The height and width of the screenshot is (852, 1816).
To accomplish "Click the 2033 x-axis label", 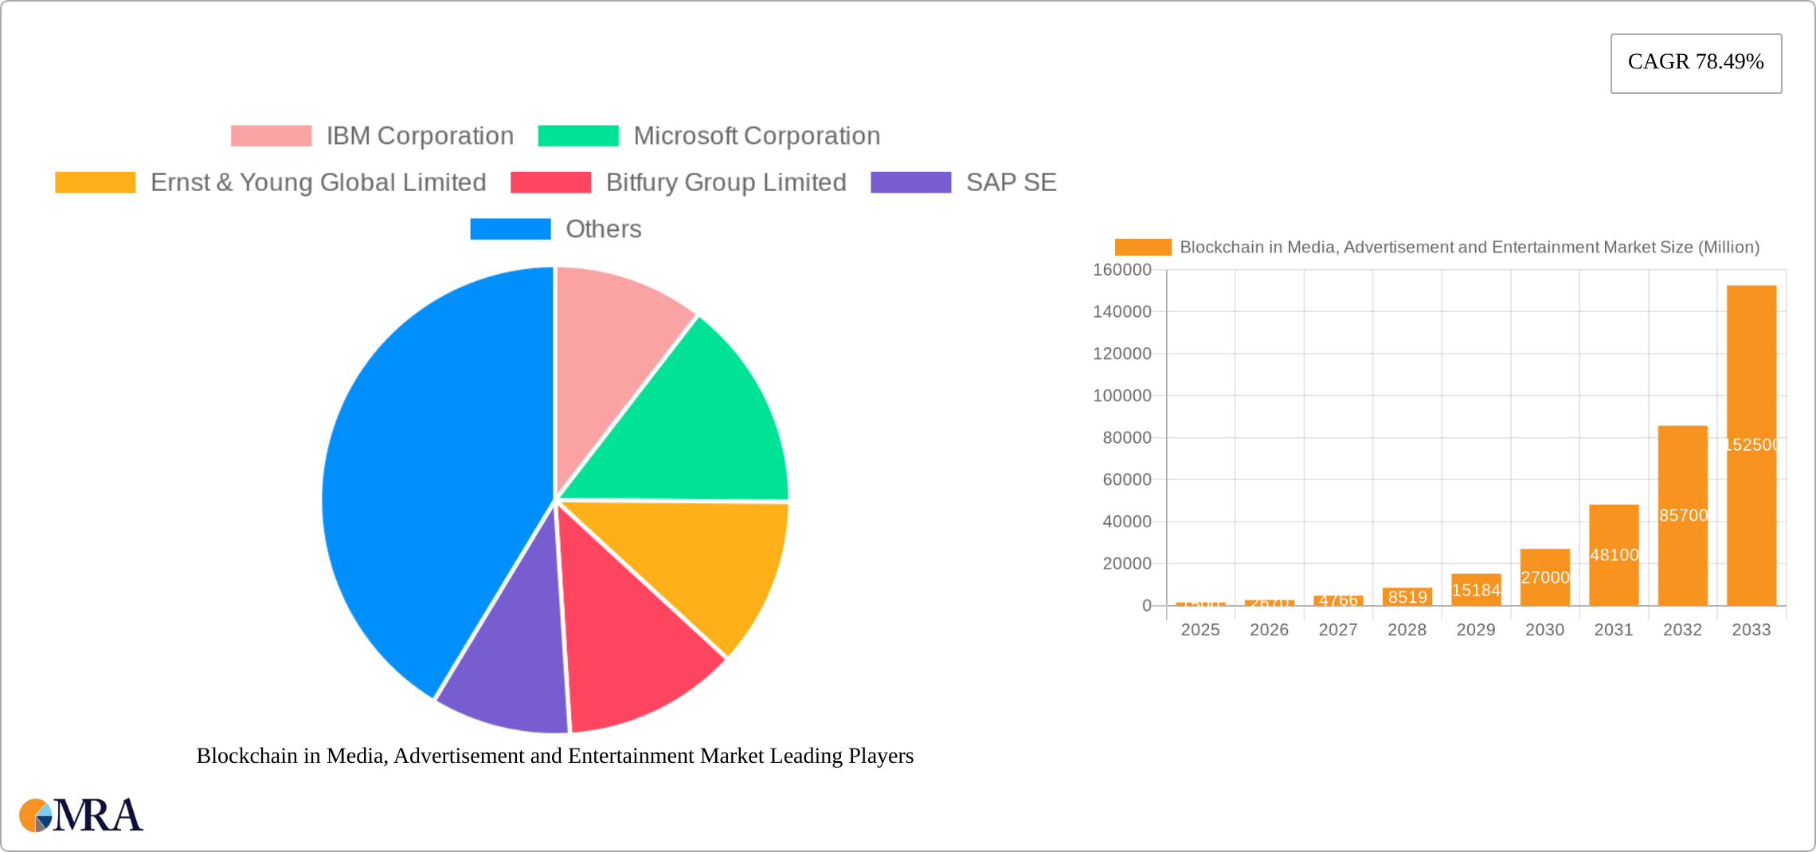I will (1751, 630).
